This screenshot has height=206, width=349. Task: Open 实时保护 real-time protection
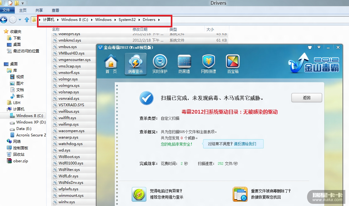pyautogui.click(x=160, y=64)
